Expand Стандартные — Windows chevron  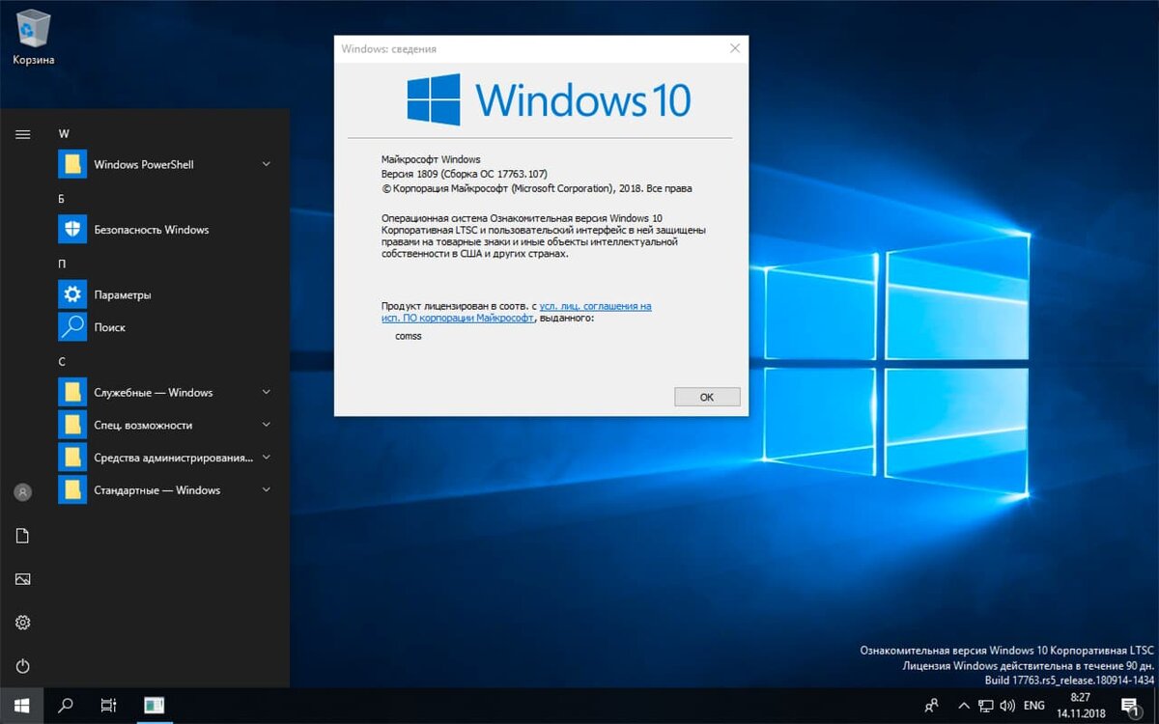tap(267, 490)
